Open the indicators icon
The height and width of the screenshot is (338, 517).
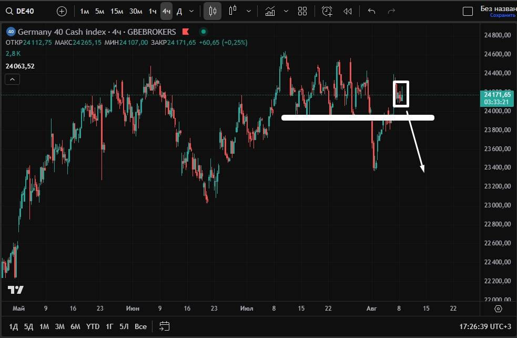(270, 11)
